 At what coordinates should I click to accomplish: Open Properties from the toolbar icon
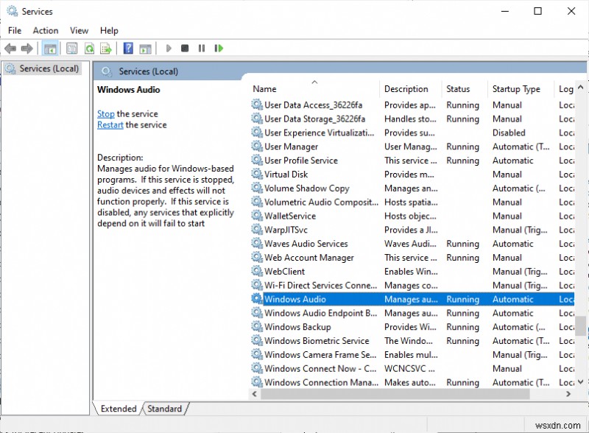(x=71, y=48)
